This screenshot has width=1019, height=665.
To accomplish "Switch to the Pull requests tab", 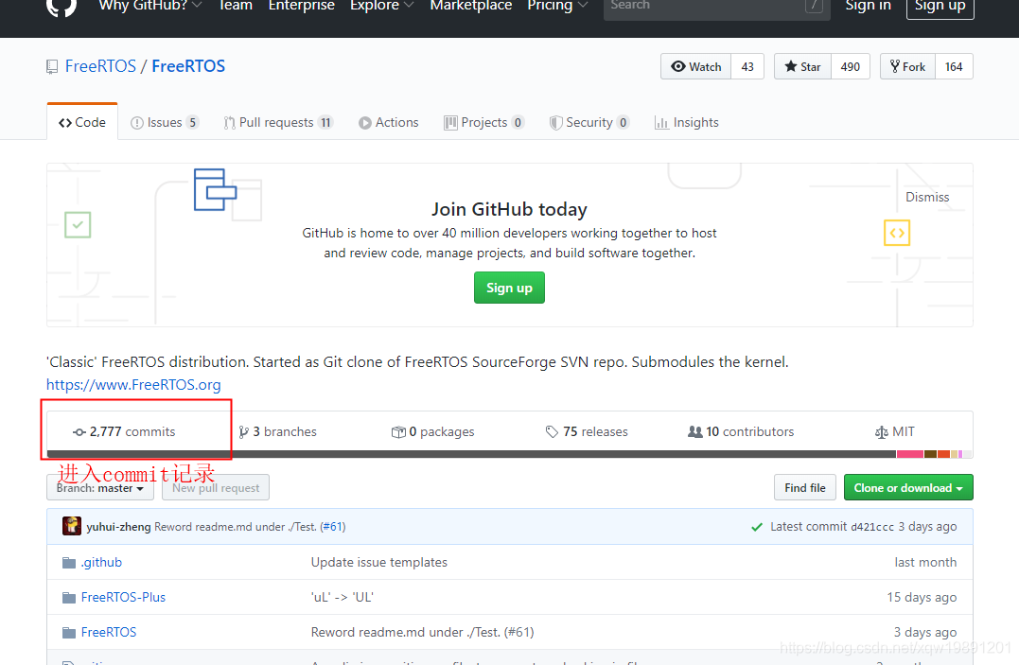I will click(278, 122).
